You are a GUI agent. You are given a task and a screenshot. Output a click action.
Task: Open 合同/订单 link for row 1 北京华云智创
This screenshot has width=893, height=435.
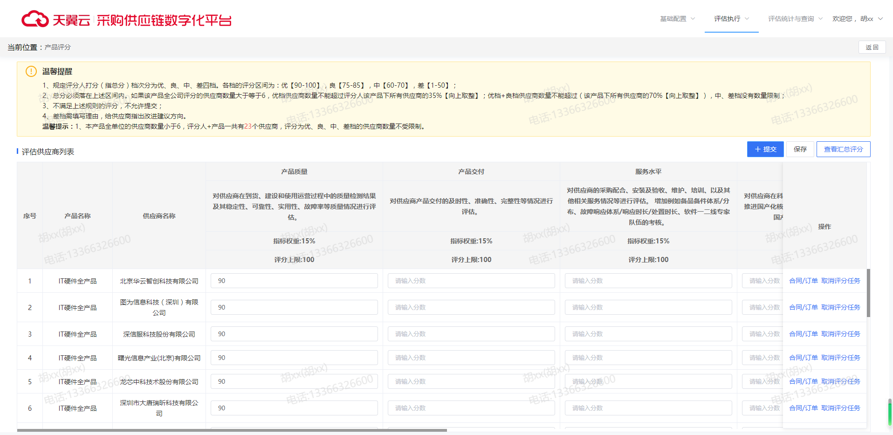[x=804, y=281]
